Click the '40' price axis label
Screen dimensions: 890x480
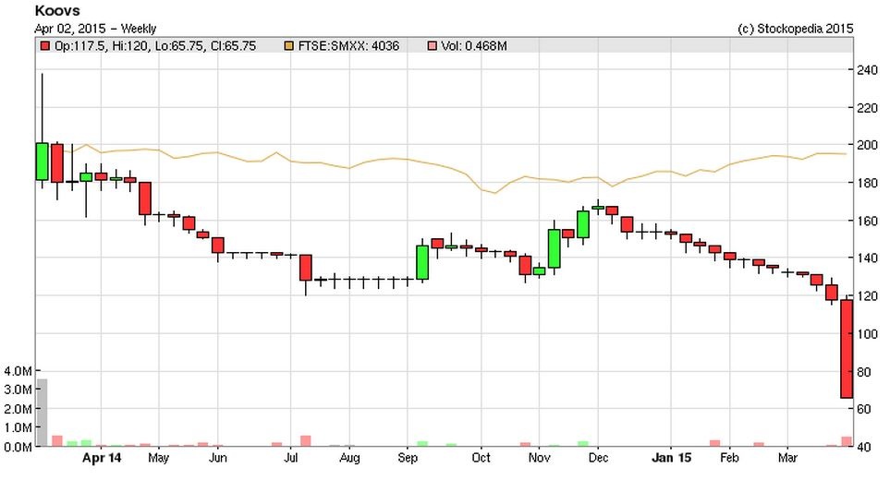(864, 447)
